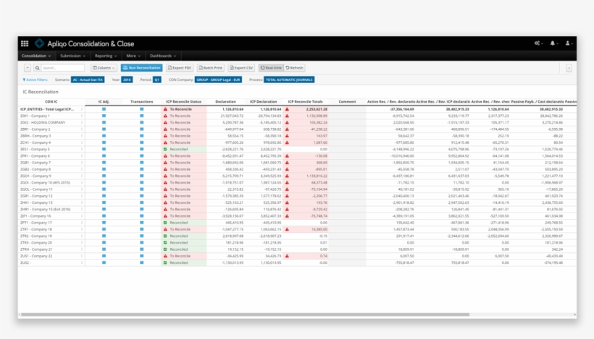Click the ZGOL - Company 11 row name
This screenshot has width=594, height=339.
click(36, 189)
